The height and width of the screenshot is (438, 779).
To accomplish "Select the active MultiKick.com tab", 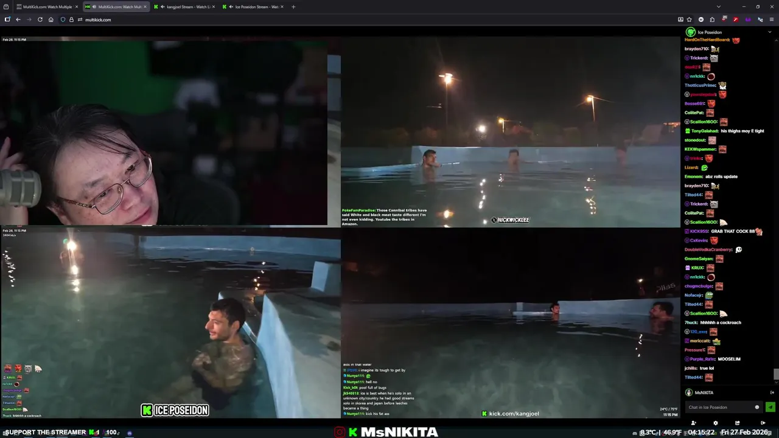I will (116, 7).
